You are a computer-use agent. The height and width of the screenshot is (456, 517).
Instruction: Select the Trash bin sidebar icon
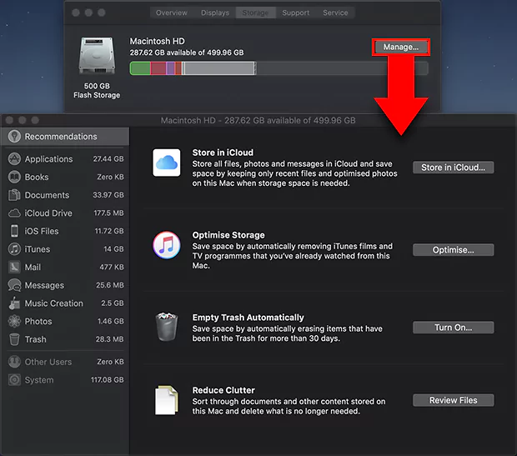(14, 339)
